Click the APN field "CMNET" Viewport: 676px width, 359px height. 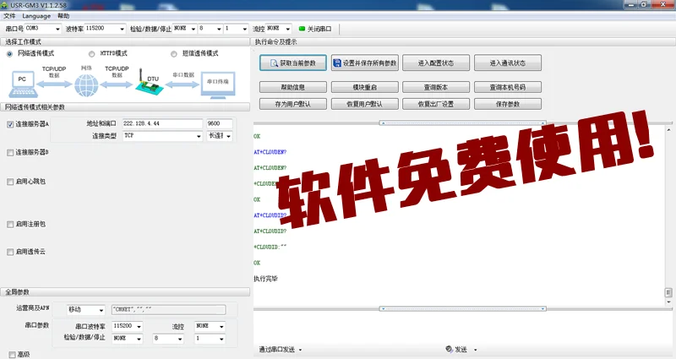coord(168,310)
